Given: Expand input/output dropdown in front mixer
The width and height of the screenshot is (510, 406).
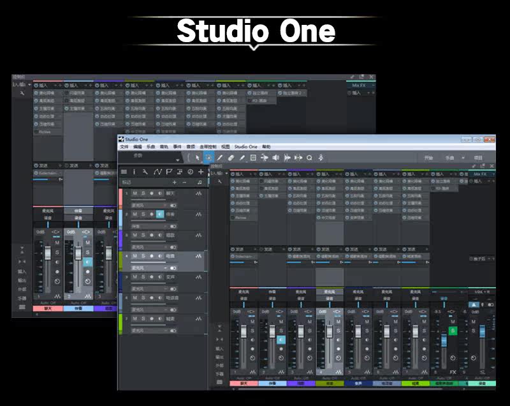Looking at the screenshot, I should 226,173.
